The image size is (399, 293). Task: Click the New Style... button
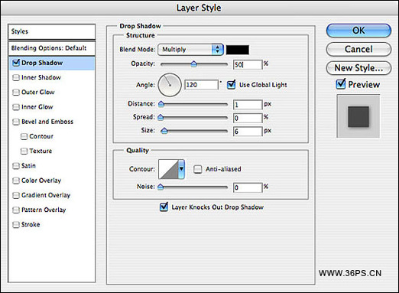(358, 68)
